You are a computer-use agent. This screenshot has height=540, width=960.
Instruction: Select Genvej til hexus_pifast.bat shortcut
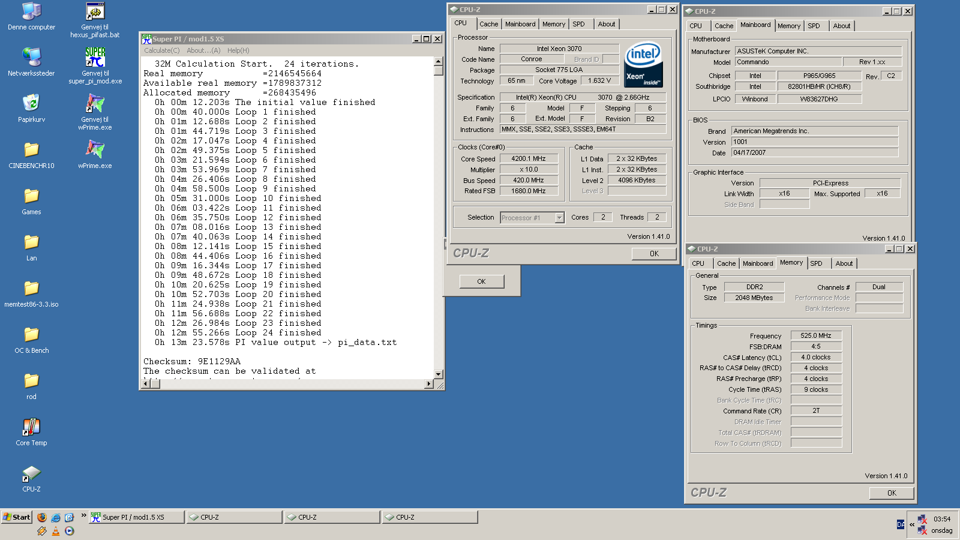pyautogui.click(x=95, y=20)
